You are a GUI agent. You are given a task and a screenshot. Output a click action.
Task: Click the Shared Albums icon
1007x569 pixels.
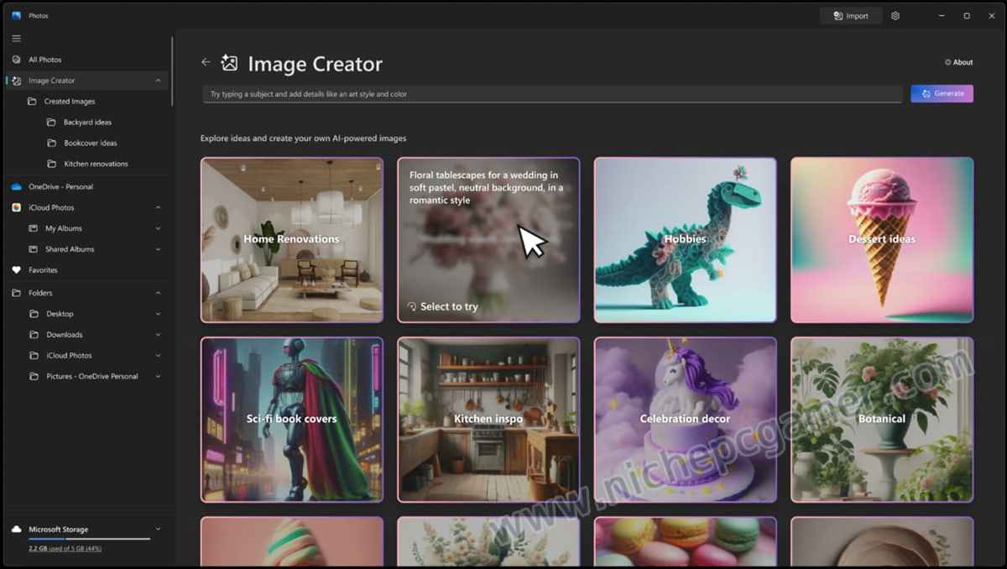tap(34, 249)
